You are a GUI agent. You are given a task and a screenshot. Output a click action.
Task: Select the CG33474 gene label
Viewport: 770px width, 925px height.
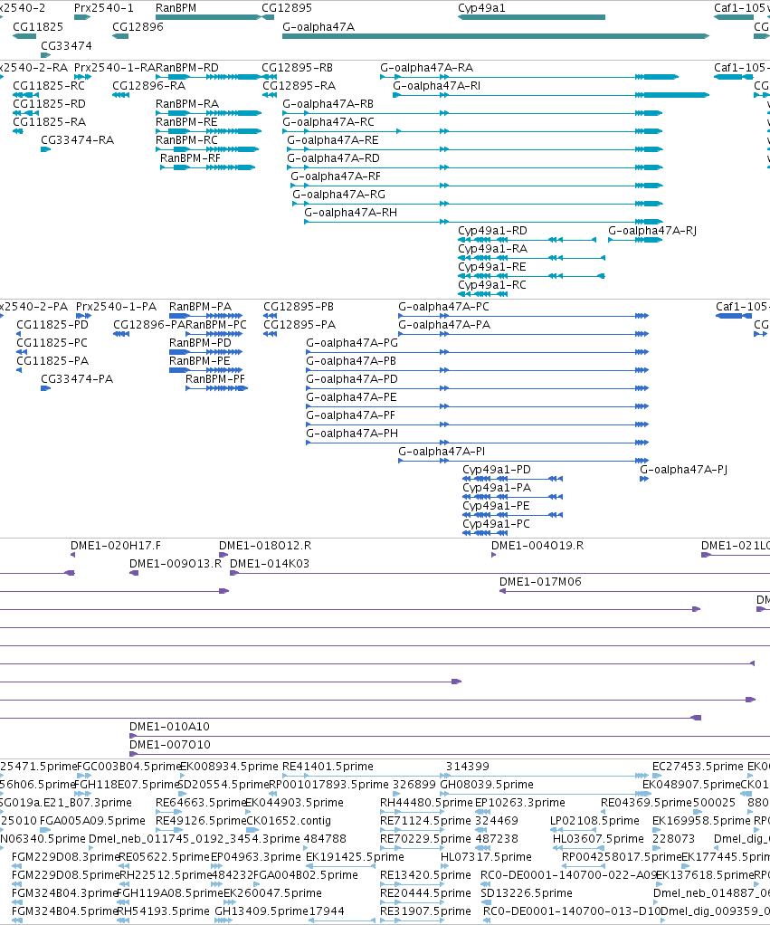coord(66,45)
